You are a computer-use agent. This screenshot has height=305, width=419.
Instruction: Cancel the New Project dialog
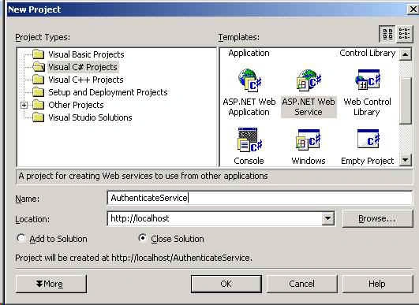[x=302, y=284]
